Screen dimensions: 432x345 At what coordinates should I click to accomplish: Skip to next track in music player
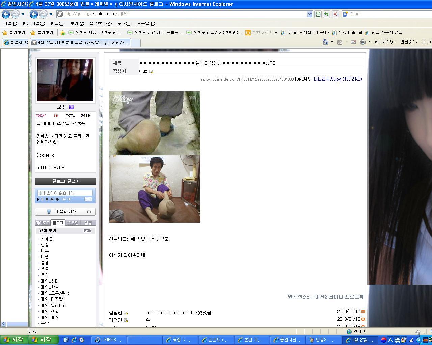(x=57, y=199)
